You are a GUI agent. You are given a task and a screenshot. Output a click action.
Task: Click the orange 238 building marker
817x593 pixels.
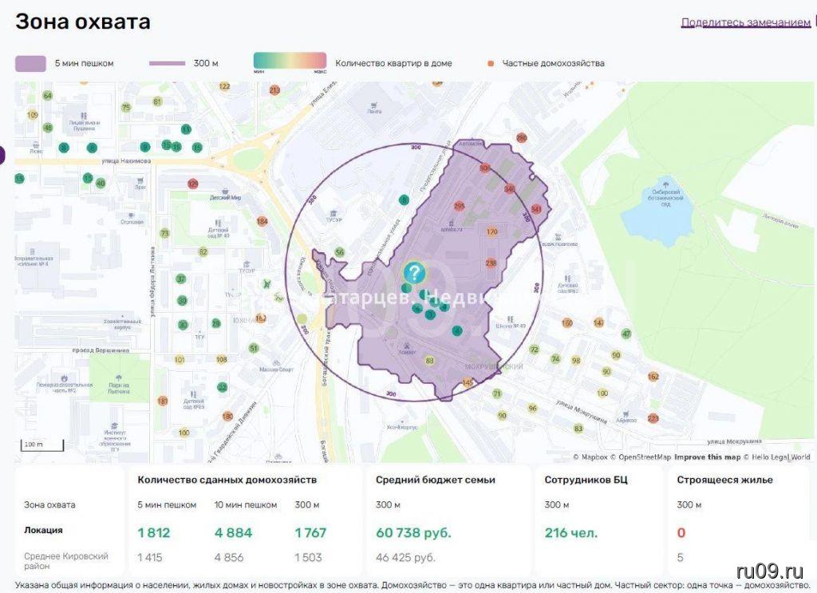click(x=491, y=263)
